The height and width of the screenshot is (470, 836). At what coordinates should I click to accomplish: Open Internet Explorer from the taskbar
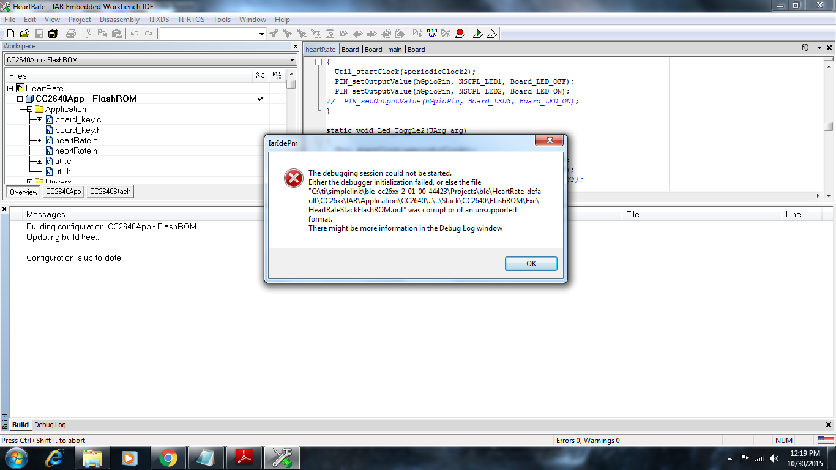[54, 457]
